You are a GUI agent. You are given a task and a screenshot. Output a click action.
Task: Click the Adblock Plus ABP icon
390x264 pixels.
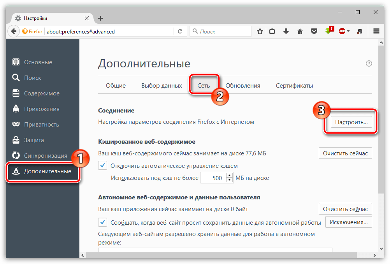coord(342,32)
